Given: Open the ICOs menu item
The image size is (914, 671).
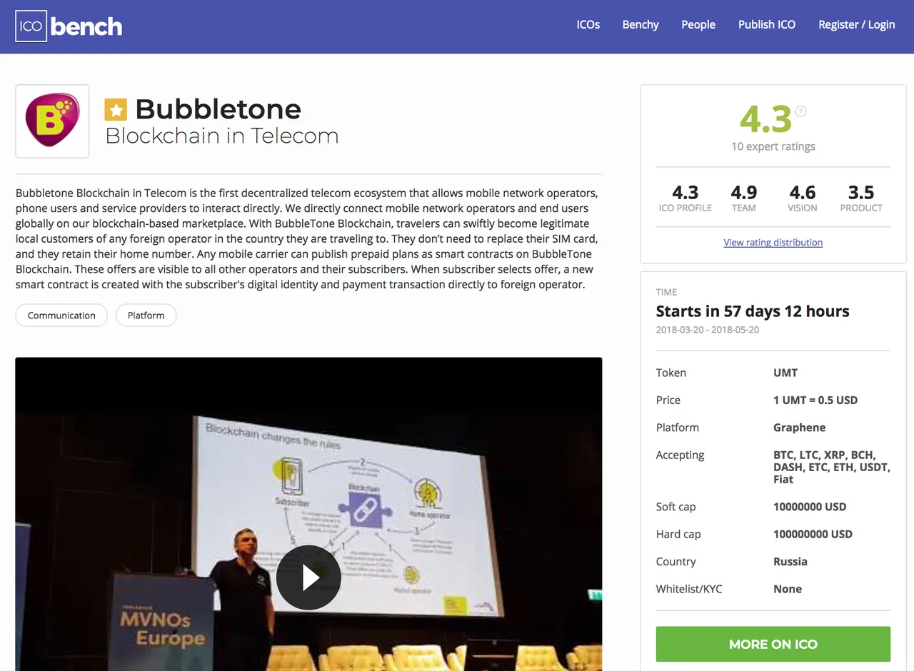Looking at the screenshot, I should coord(588,24).
